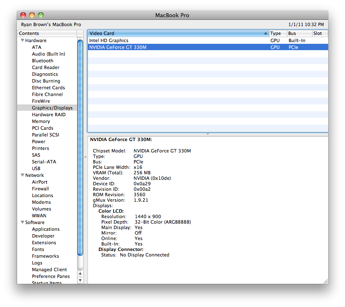
Task: Click No Display Connected status
Action: 145,255
